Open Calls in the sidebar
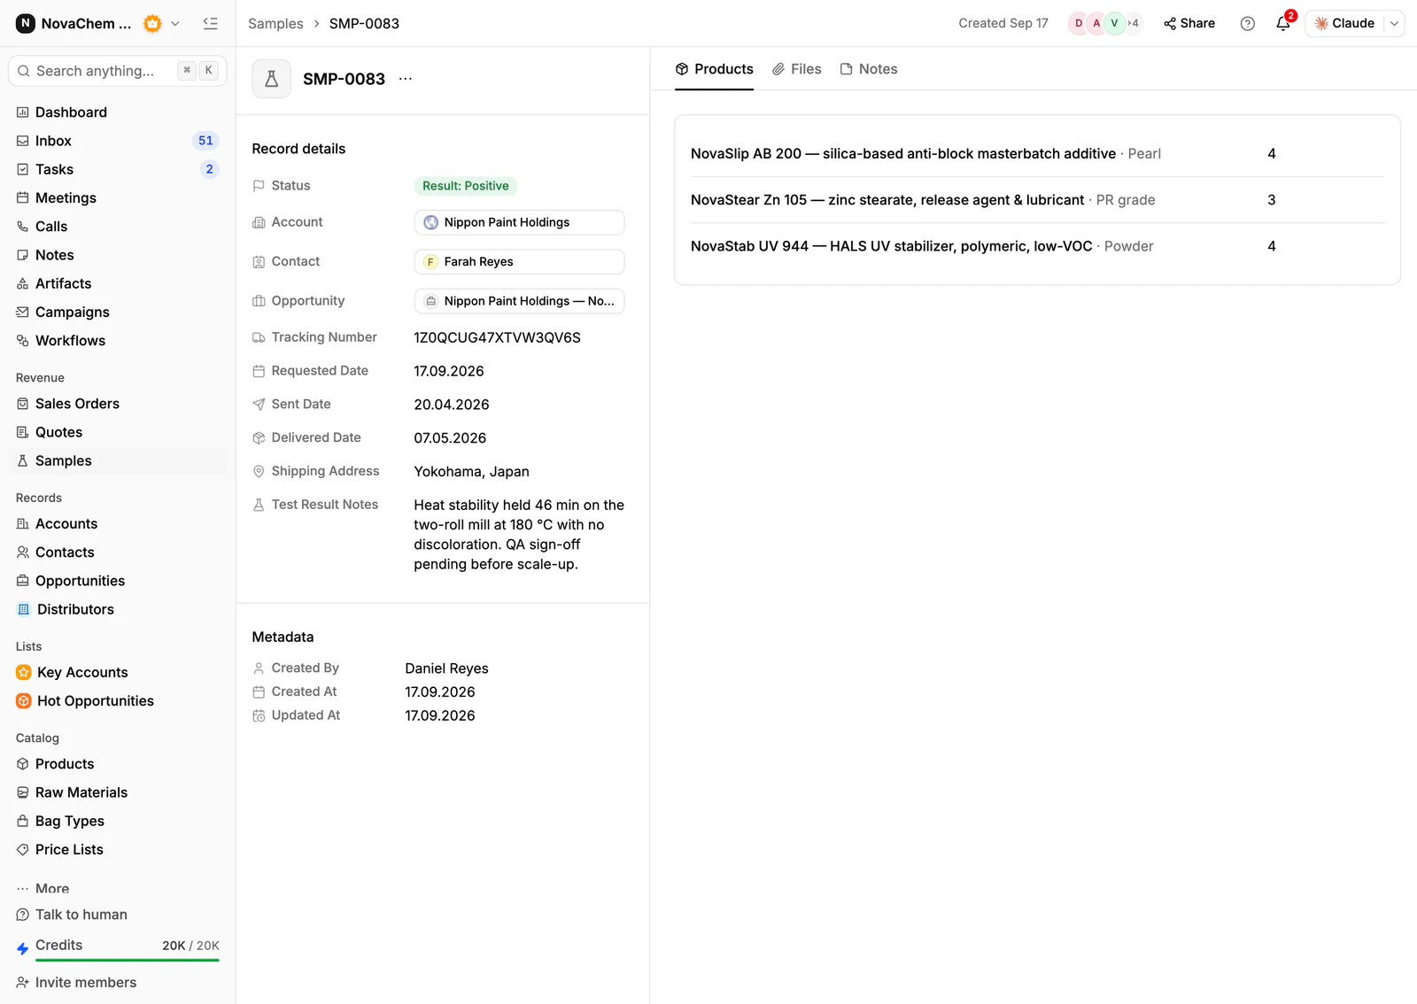Screen dimensions: 1417x1004 point(118,227)
